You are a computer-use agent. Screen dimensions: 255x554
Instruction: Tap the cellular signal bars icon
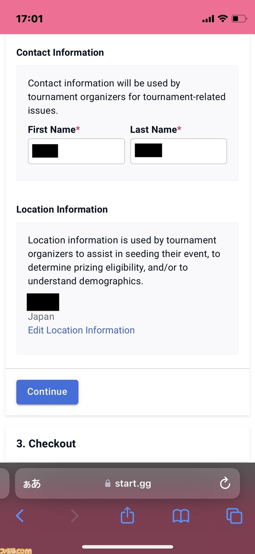pyautogui.click(x=208, y=19)
